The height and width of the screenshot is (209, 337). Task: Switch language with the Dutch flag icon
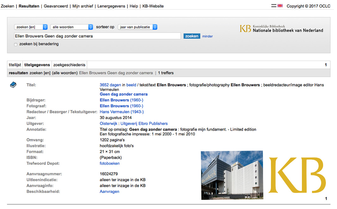pyautogui.click(x=274, y=6)
